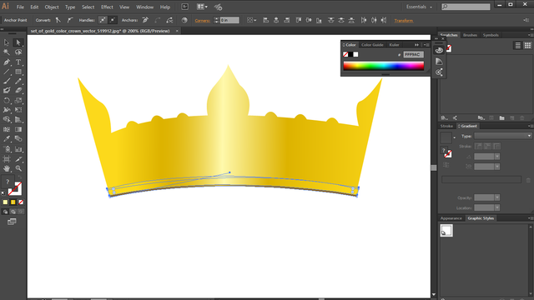The width and height of the screenshot is (534, 300).
Task: Select the Free Transform tool
Action: point(18,110)
